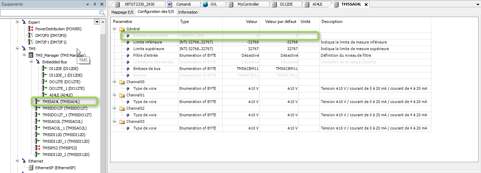Click the DM72F0 module icon
Image resolution: width=481 pixels, height=173 pixels.
[31, 36]
